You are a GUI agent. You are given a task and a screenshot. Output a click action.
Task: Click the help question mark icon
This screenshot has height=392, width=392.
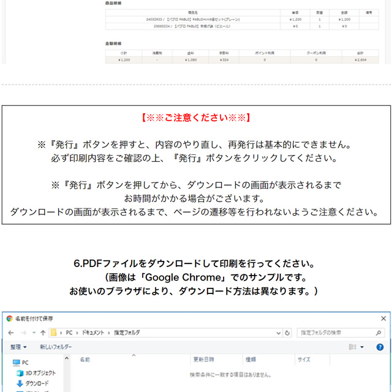click(x=380, y=347)
